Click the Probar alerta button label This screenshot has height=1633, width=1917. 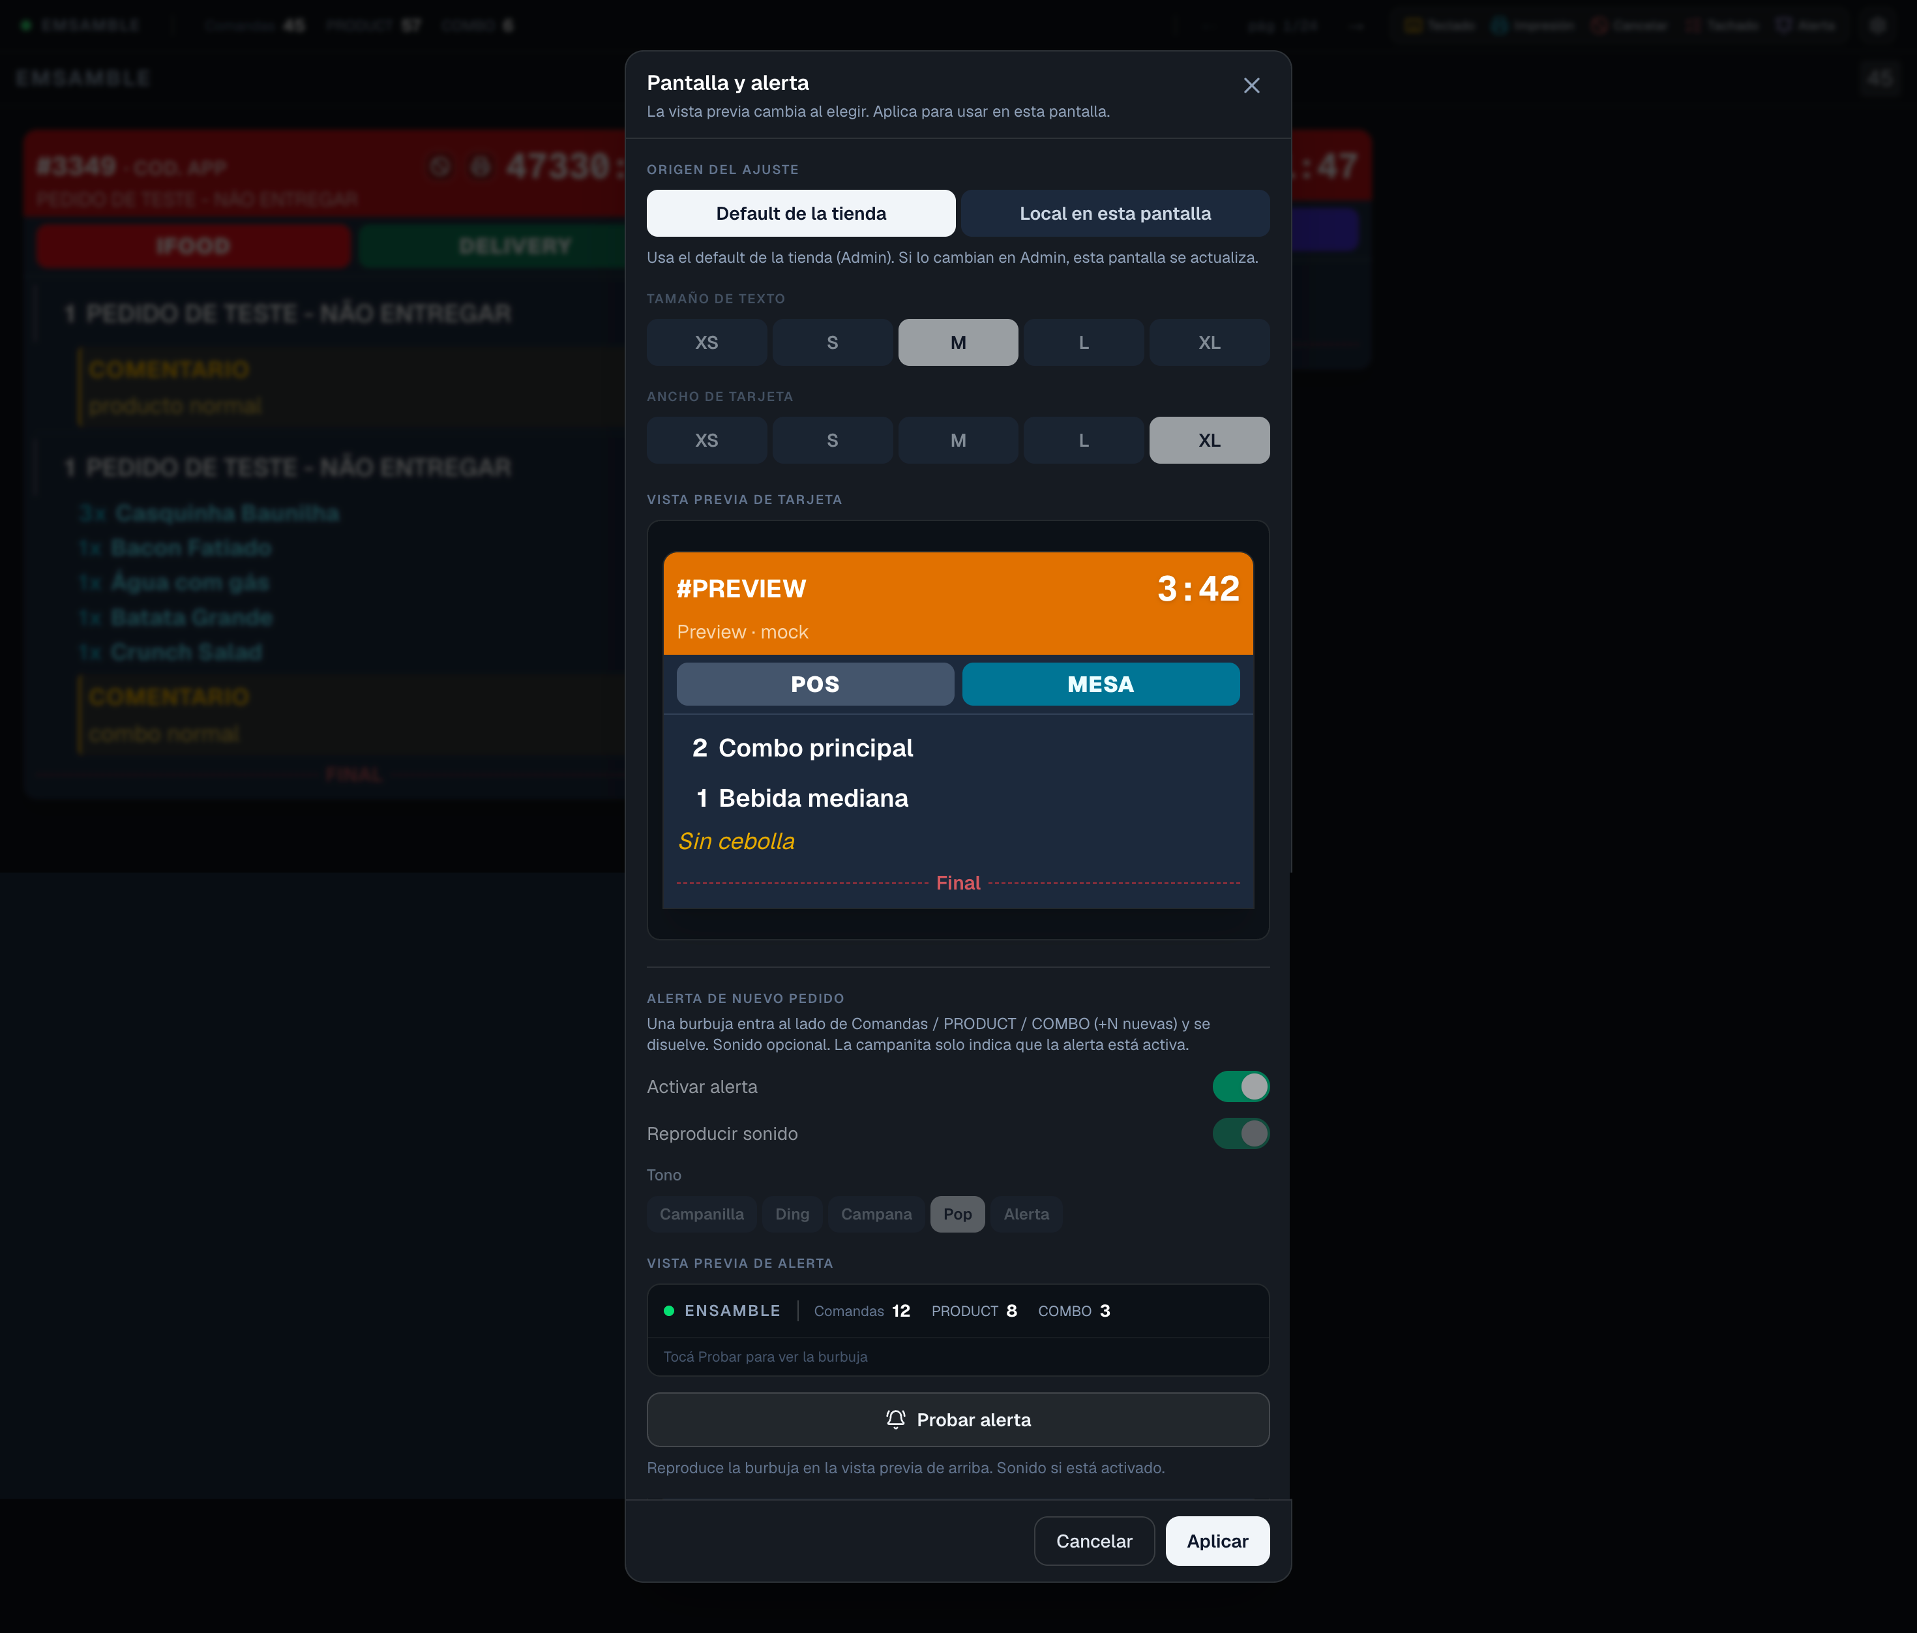(973, 1420)
